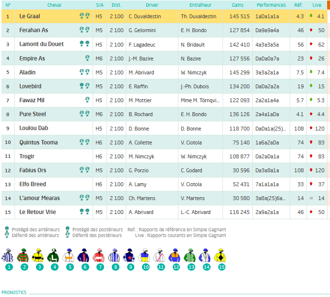This screenshot has height=297, width=330.
Task: Click horse name L'amour Mearas
Action: pyautogui.click(x=39, y=198)
